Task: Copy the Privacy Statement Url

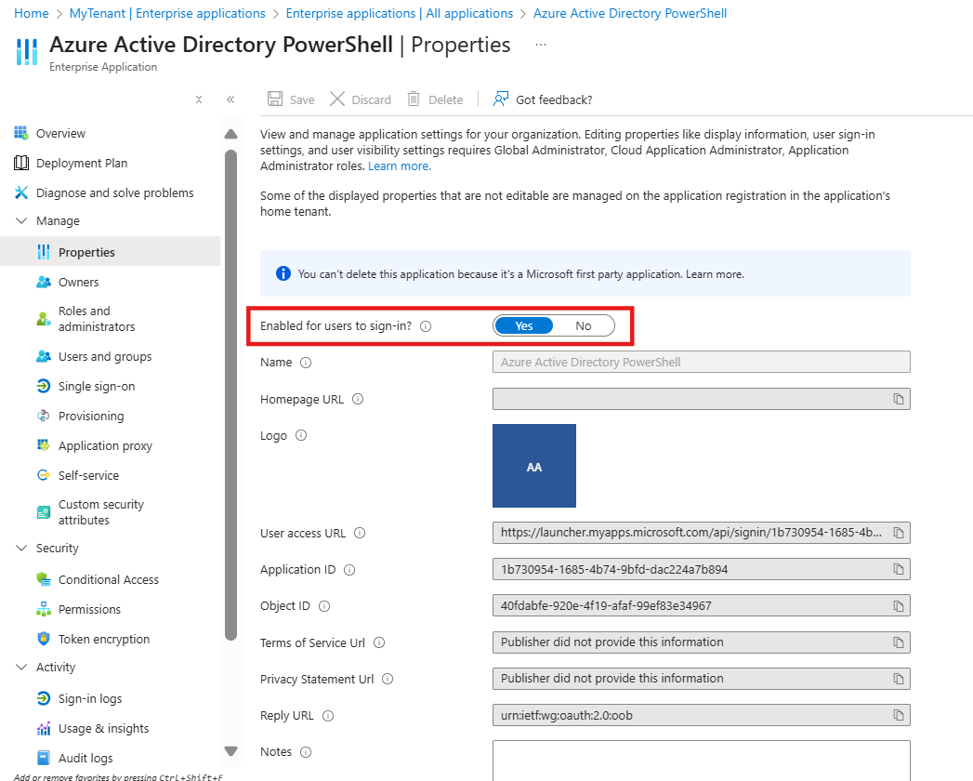Action: pyautogui.click(x=898, y=679)
